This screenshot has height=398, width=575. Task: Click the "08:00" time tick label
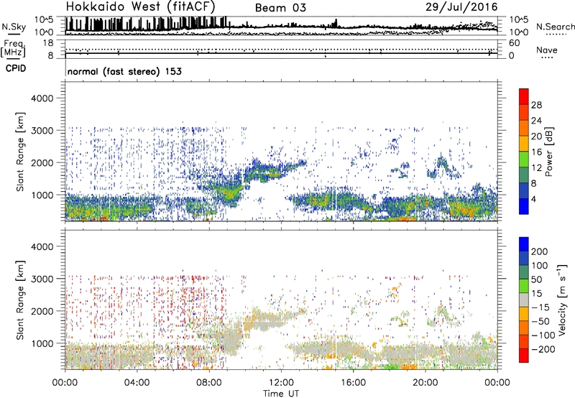(208, 383)
